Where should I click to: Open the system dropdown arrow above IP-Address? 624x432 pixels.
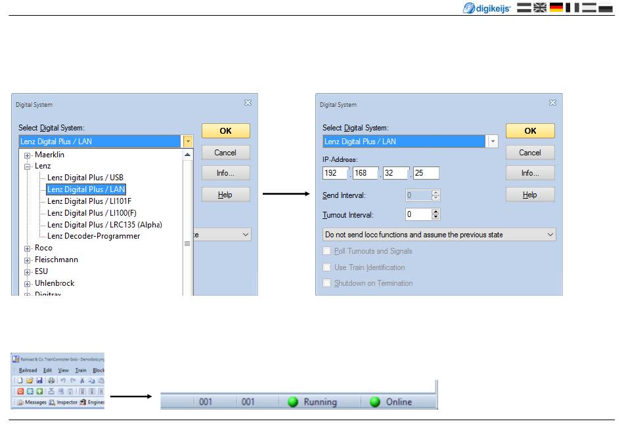(493, 142)
